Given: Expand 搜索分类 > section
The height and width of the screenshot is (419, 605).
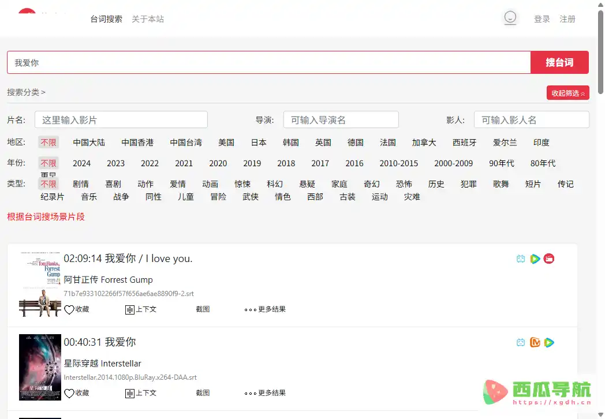Looking at the screenshot, I should [26, 92].
